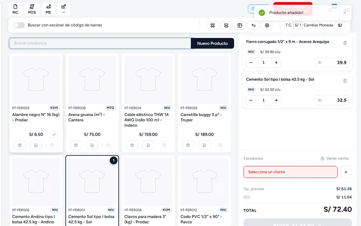
Task: Select Clavos para madera product card
Action: [148, 191]
